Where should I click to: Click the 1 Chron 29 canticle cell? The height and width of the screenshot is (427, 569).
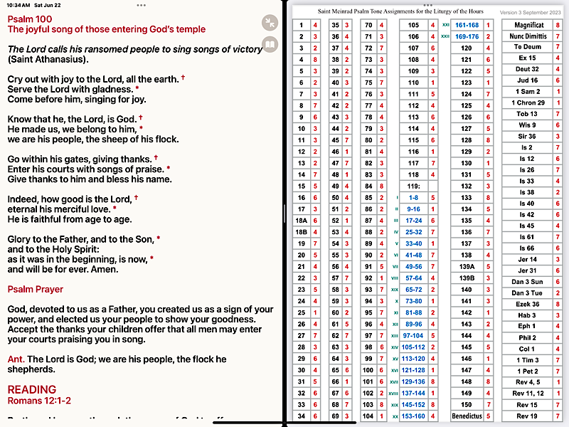coord(528,102)
